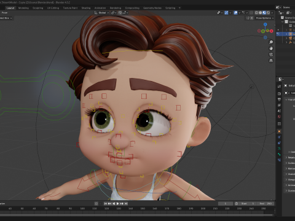This screenshot has height=221, width=295.
Task: Open object visibility and selectability dropdown
Action: [219, 13]
